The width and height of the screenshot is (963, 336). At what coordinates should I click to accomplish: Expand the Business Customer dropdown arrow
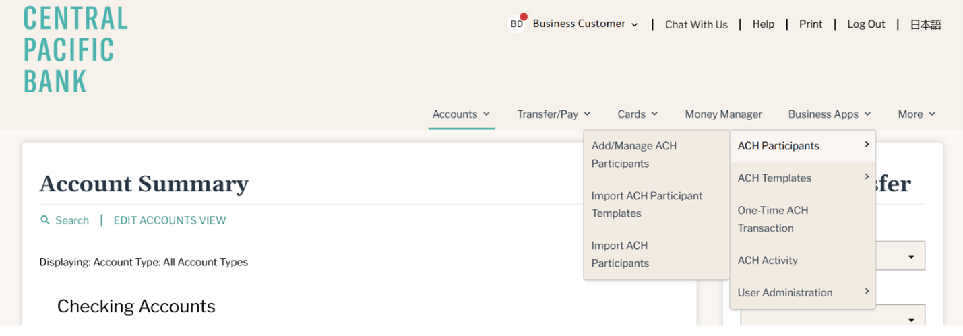coord(634,25)
